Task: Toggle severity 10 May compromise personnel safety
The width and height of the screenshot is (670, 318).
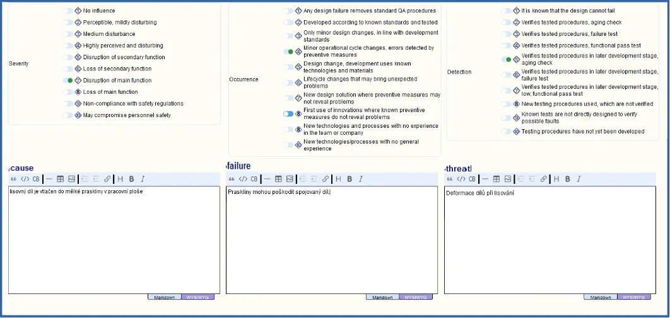Action: point(68,115)
